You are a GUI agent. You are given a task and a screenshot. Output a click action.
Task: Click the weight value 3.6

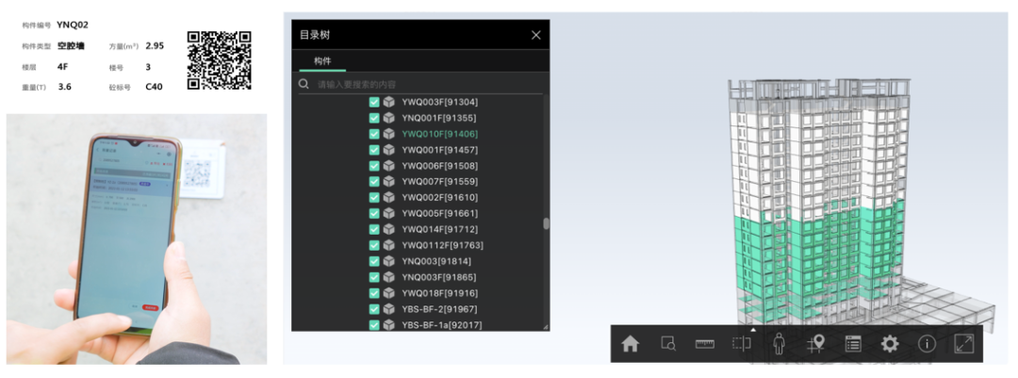pyautogui.click(x=64, y=87)
